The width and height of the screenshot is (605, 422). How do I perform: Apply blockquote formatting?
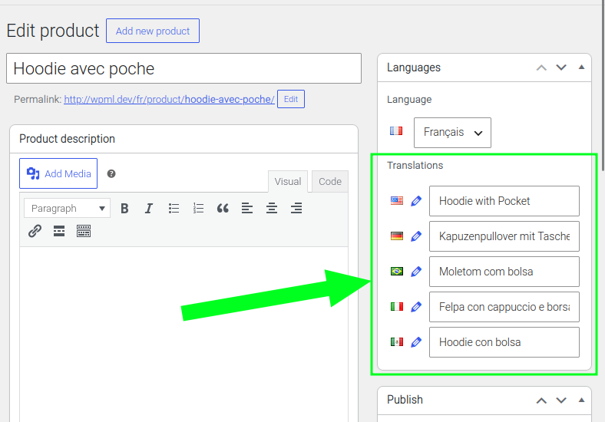click(223, 208)
